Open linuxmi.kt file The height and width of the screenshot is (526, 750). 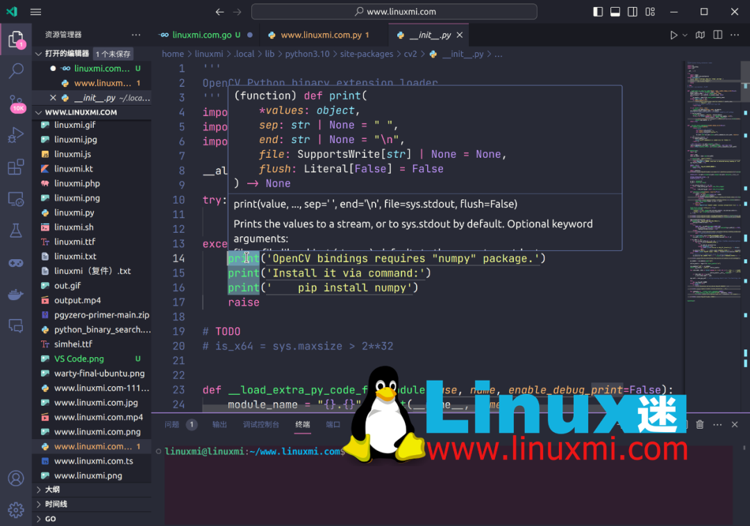coord(92,168)
